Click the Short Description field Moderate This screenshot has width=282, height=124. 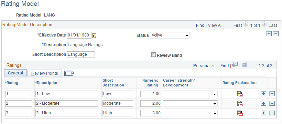[x=118, y=103]
